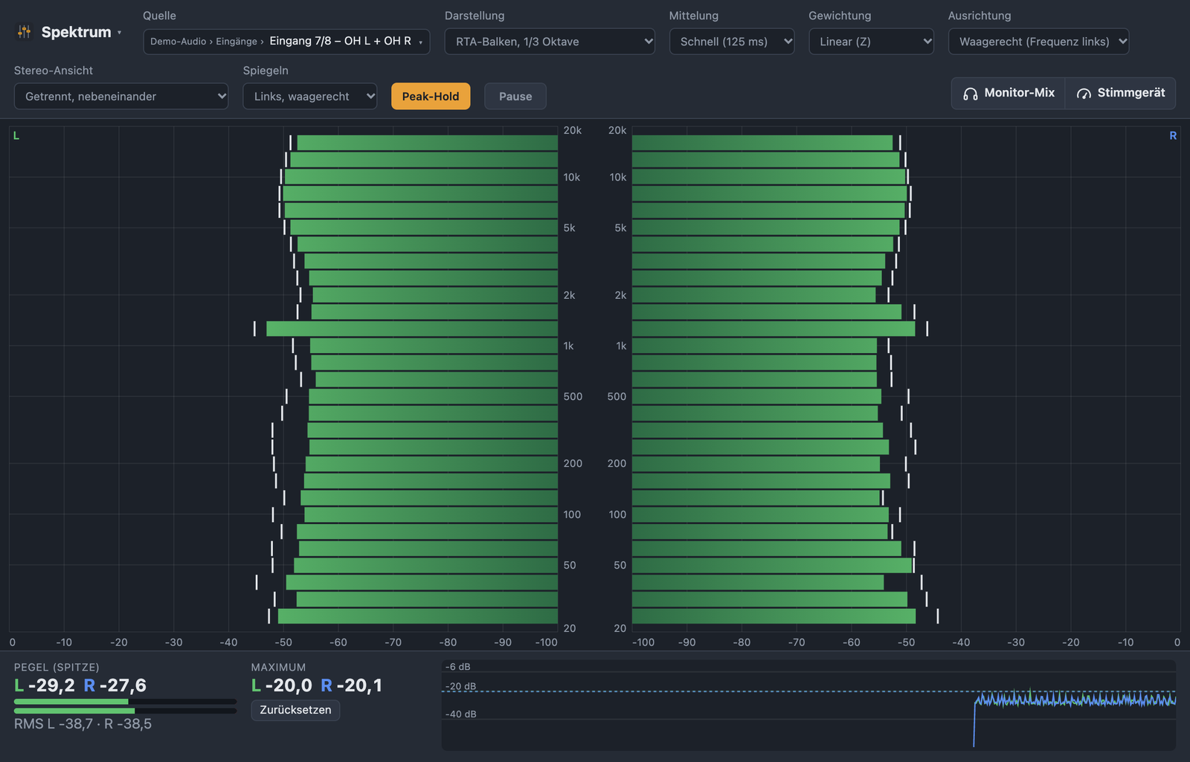Click the left channel level meter bar
The image size is (1190, 762).
pos(125,701)
